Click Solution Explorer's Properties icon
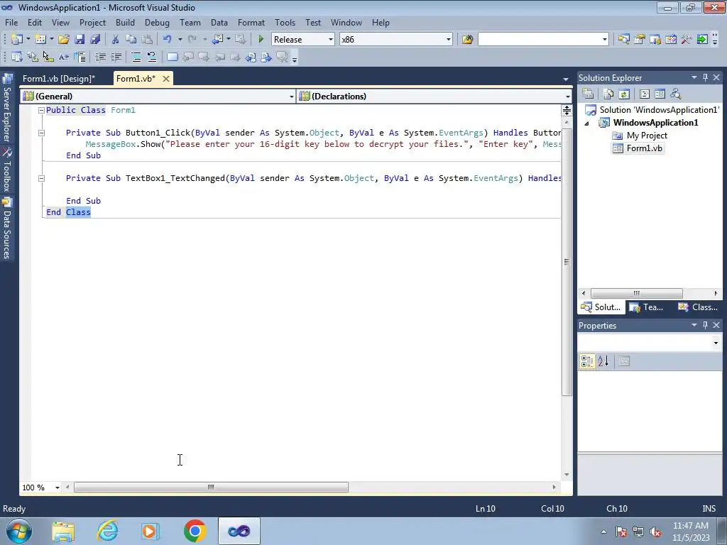Viewport: 727px width, 545px height. tap(588, 94)
